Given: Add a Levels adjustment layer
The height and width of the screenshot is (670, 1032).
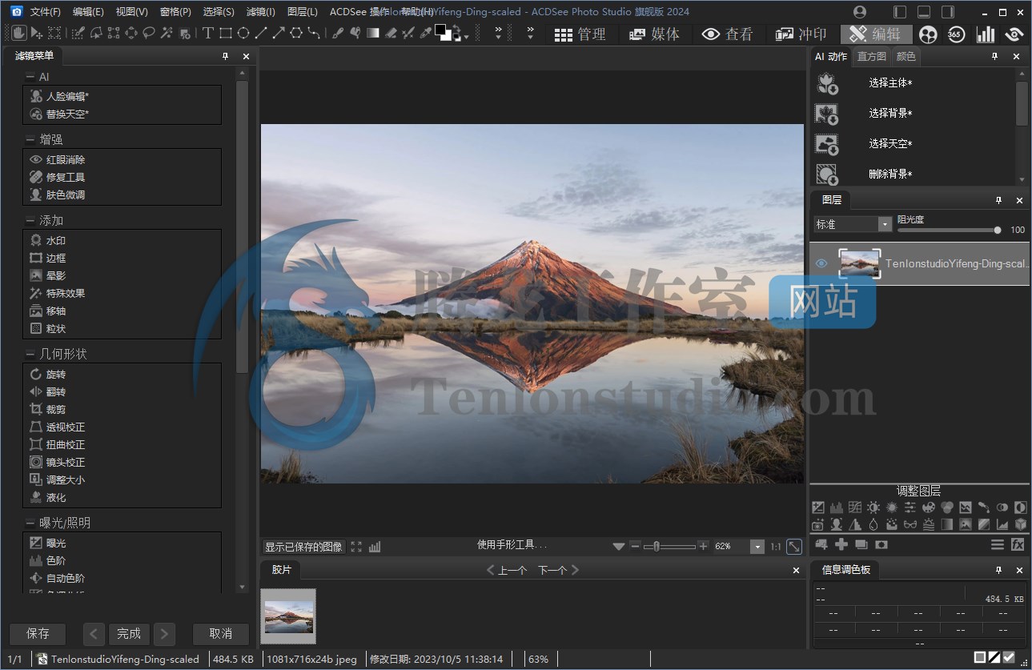Looking at the screenshot, I should 836,508.
